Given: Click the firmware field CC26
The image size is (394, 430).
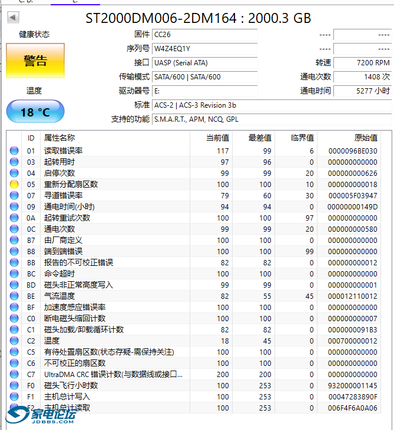Looking at the screenshot, I should 204,35.
